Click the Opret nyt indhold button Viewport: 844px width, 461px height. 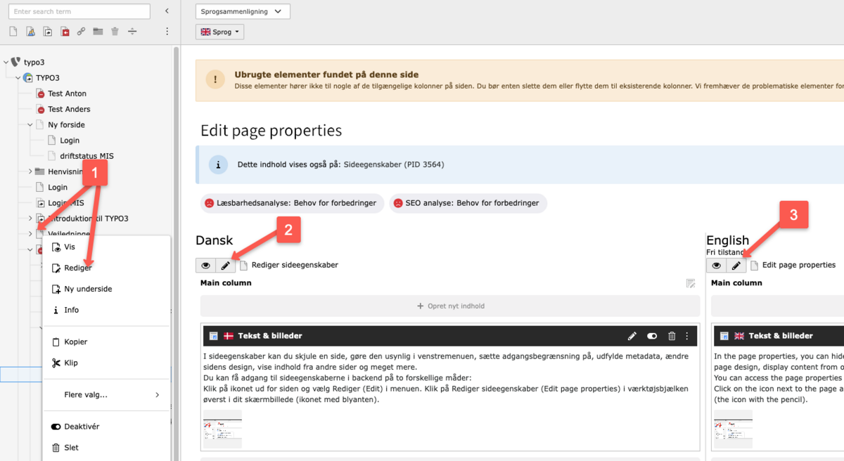point(450,306)
